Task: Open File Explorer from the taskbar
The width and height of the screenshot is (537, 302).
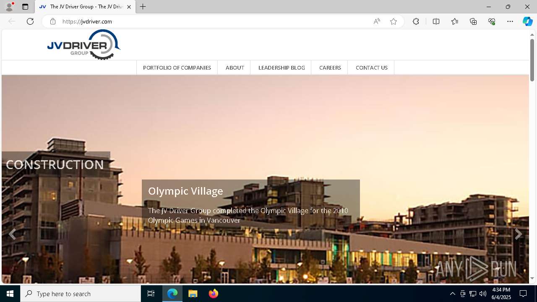Action: [193, 294]
